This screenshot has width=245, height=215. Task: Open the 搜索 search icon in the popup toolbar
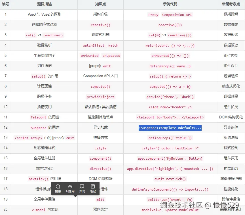coord(58,187)
